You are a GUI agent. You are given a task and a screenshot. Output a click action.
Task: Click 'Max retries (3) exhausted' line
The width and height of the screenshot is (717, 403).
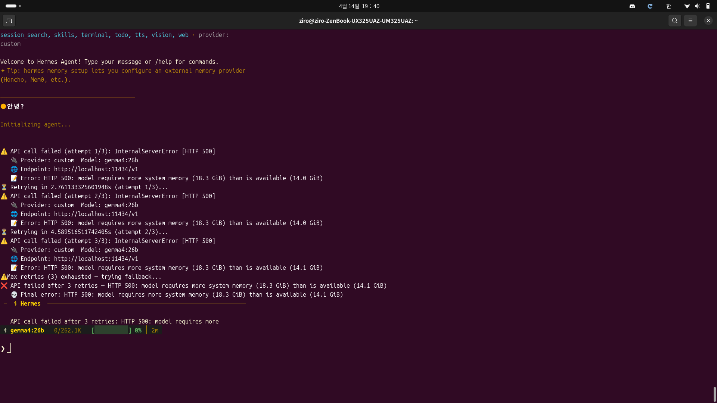coord(81,277)
